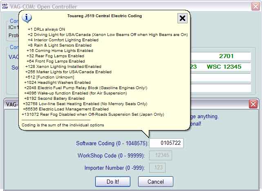The image size is (262, 191).
Task: Click 'Coding is the sum' note
Action: (63, 125)
